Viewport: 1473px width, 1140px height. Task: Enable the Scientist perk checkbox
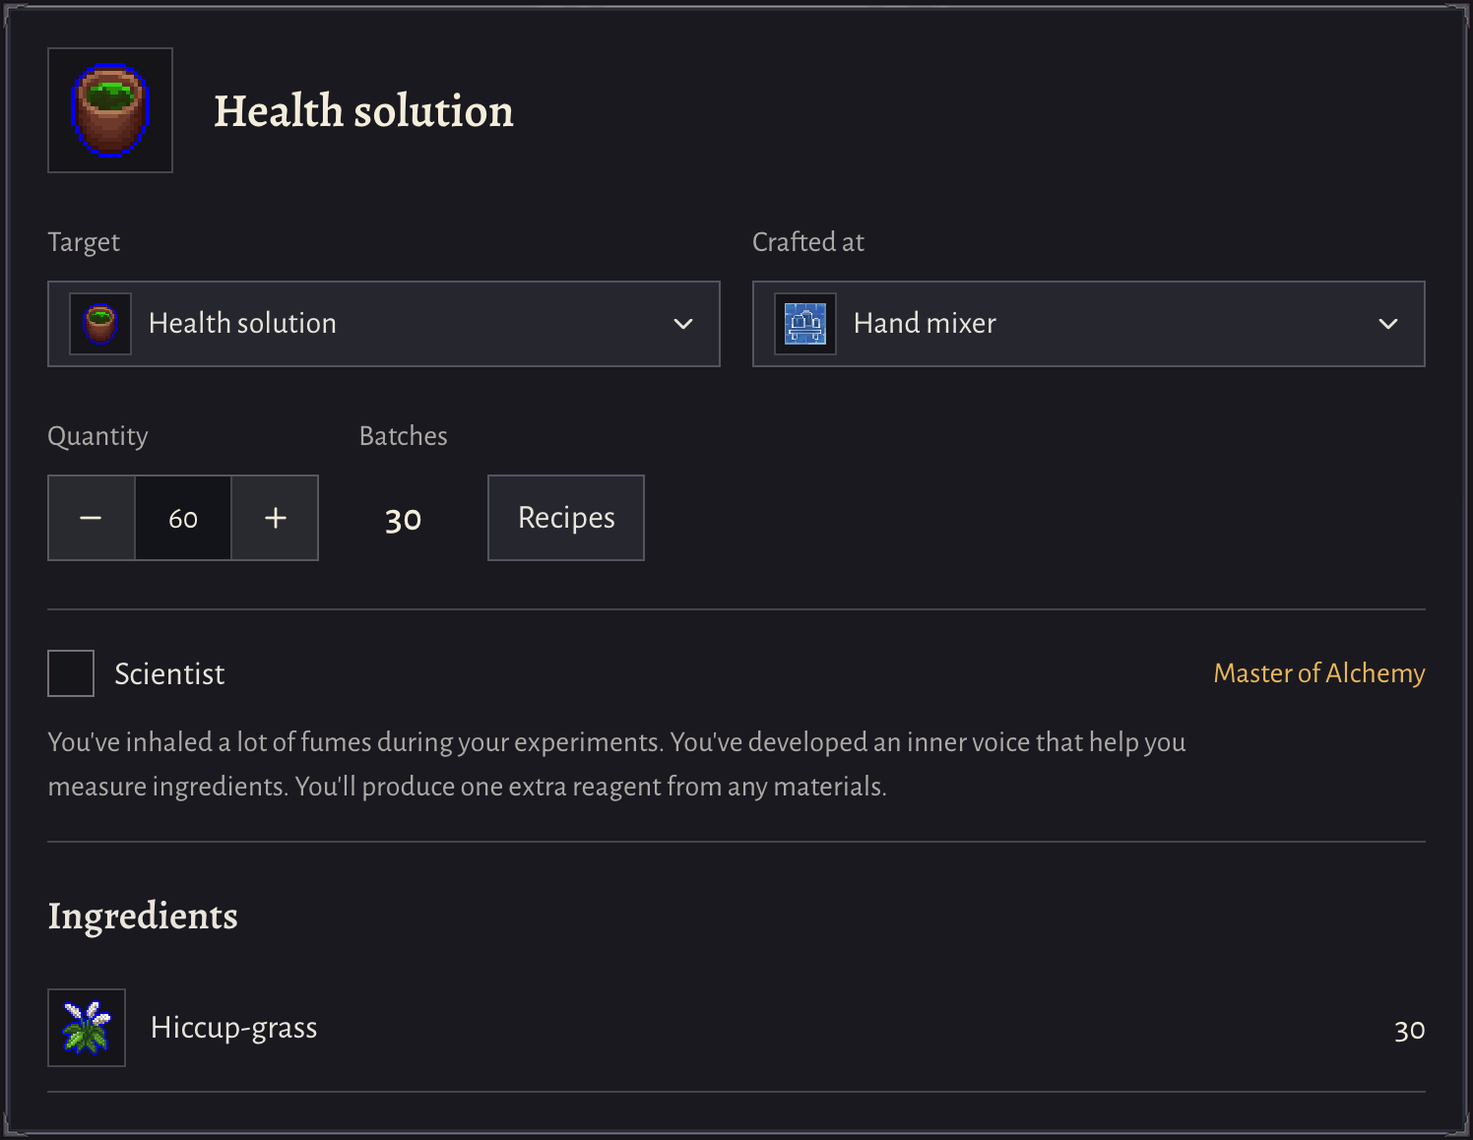[x=71, y=673]
